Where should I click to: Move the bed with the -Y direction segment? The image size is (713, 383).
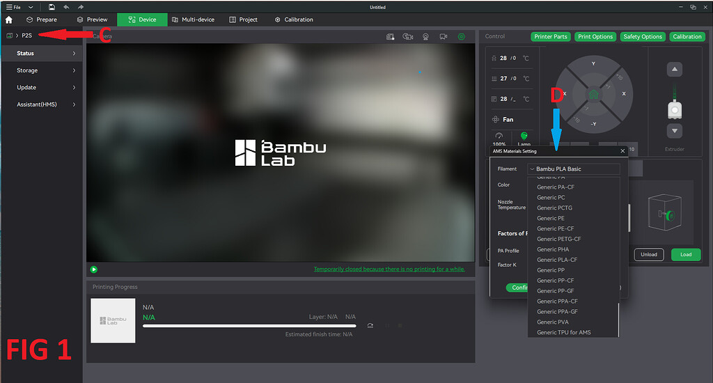(593, 124)
